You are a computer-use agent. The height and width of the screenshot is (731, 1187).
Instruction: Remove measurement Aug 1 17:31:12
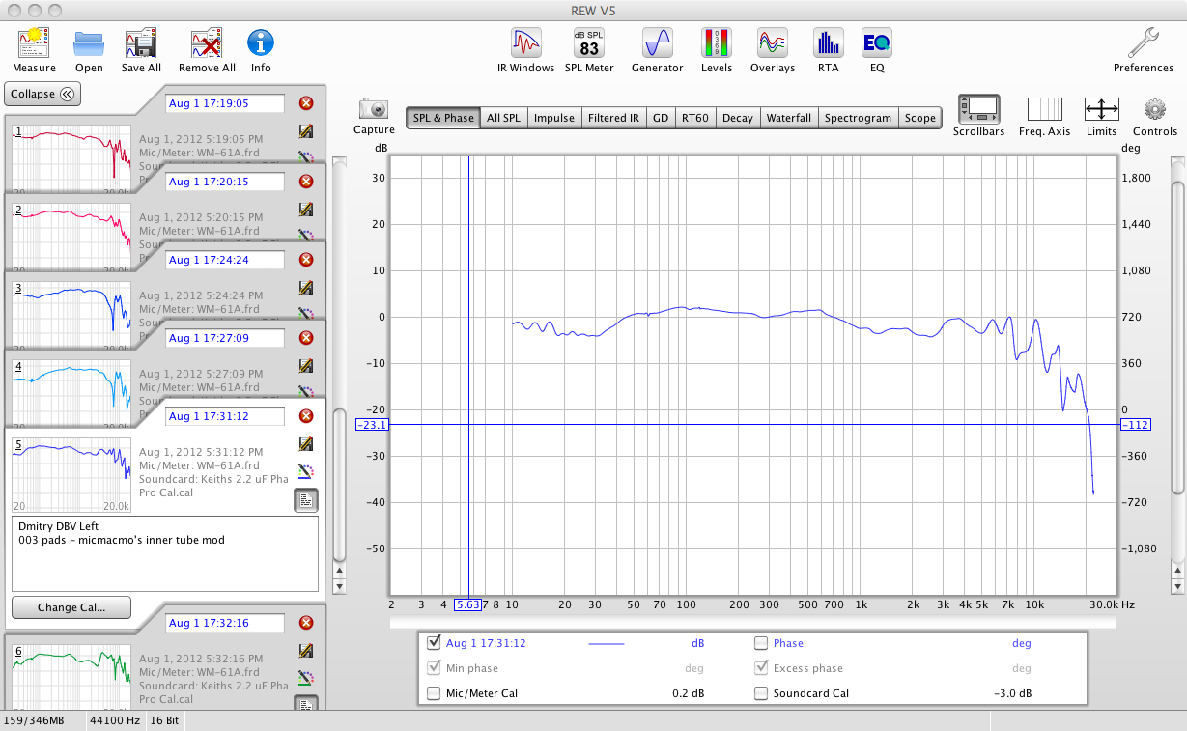tap(306, 416)
